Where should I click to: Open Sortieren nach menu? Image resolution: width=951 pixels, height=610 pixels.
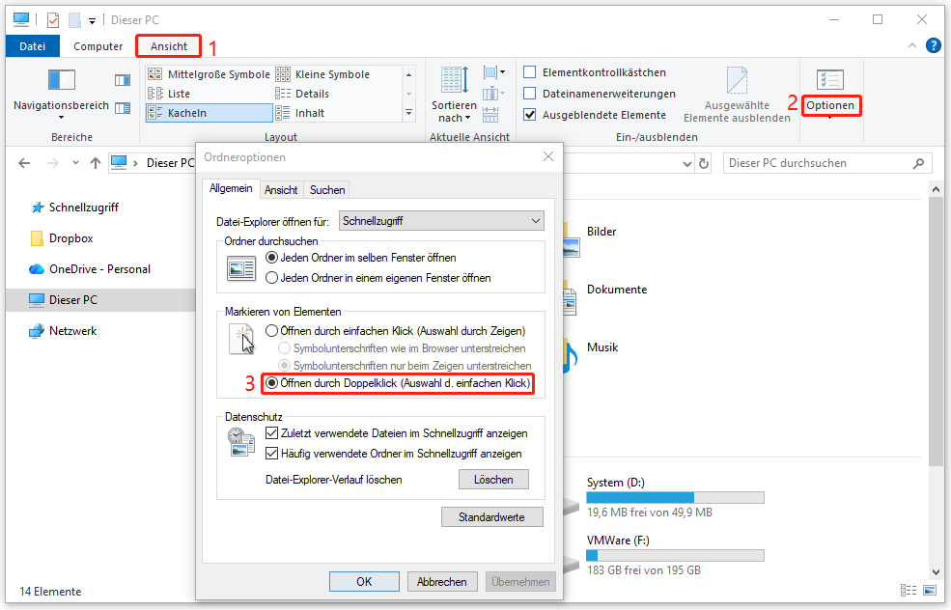point(455,96)
